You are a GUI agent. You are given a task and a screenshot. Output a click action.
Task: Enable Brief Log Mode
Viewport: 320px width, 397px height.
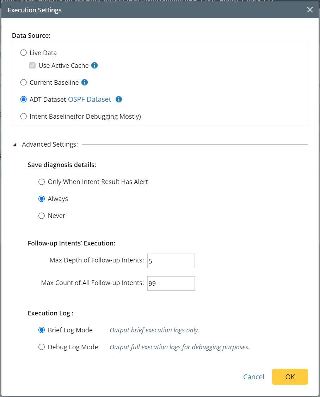coord(42,330)
